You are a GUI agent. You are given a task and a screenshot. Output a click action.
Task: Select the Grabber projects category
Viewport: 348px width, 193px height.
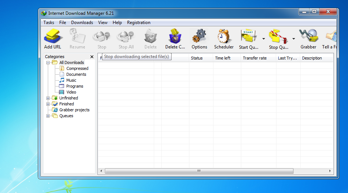point(74,110)
